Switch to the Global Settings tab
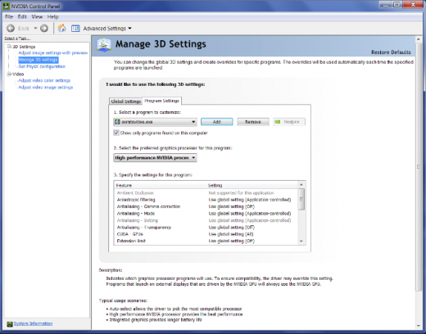Screen dimensions: 426x334 pyautogui.click(x=125, y=102)
